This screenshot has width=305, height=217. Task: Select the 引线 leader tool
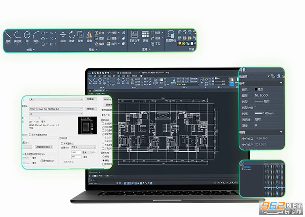[x=156, y=38]
